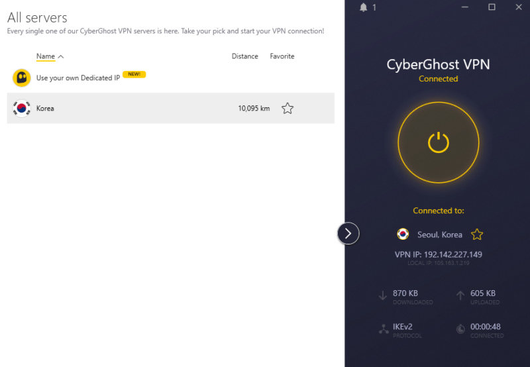Collapse the server panel with arrow button
Image resolution: width=530 pixels, height=367 pixels.
(348, 233)
